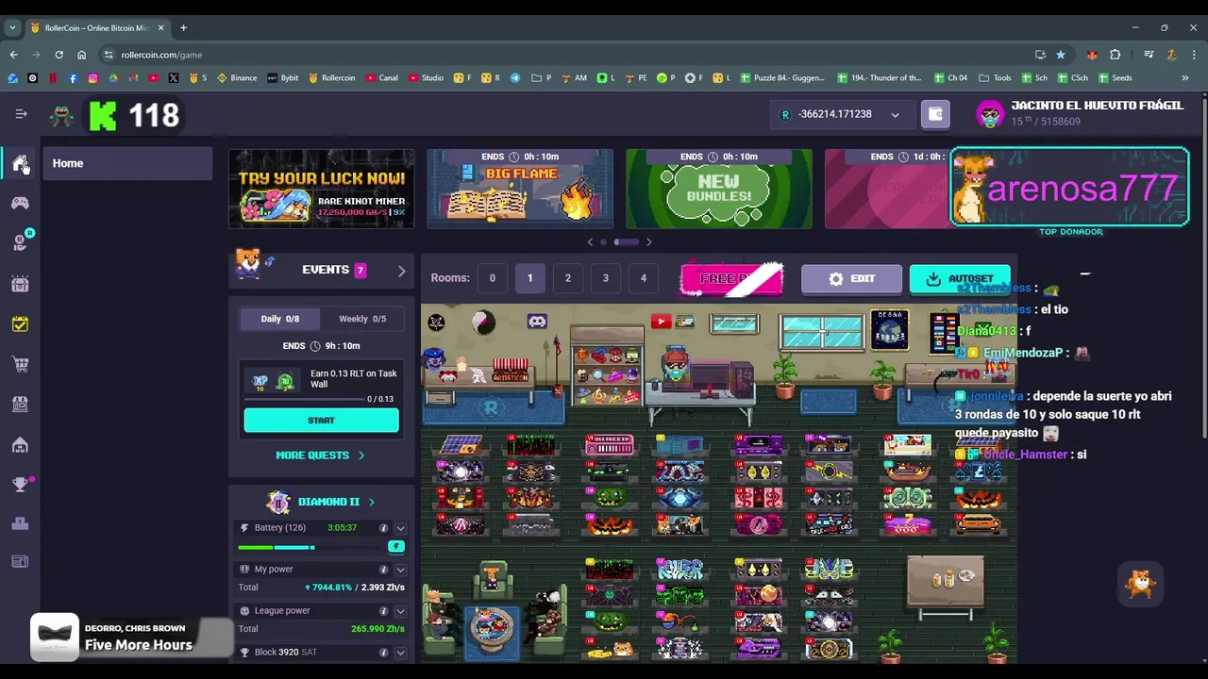Open the calendar checkmark sidebar icon
This screenshot has height=679, width=1208.
(x=20, y=324)
